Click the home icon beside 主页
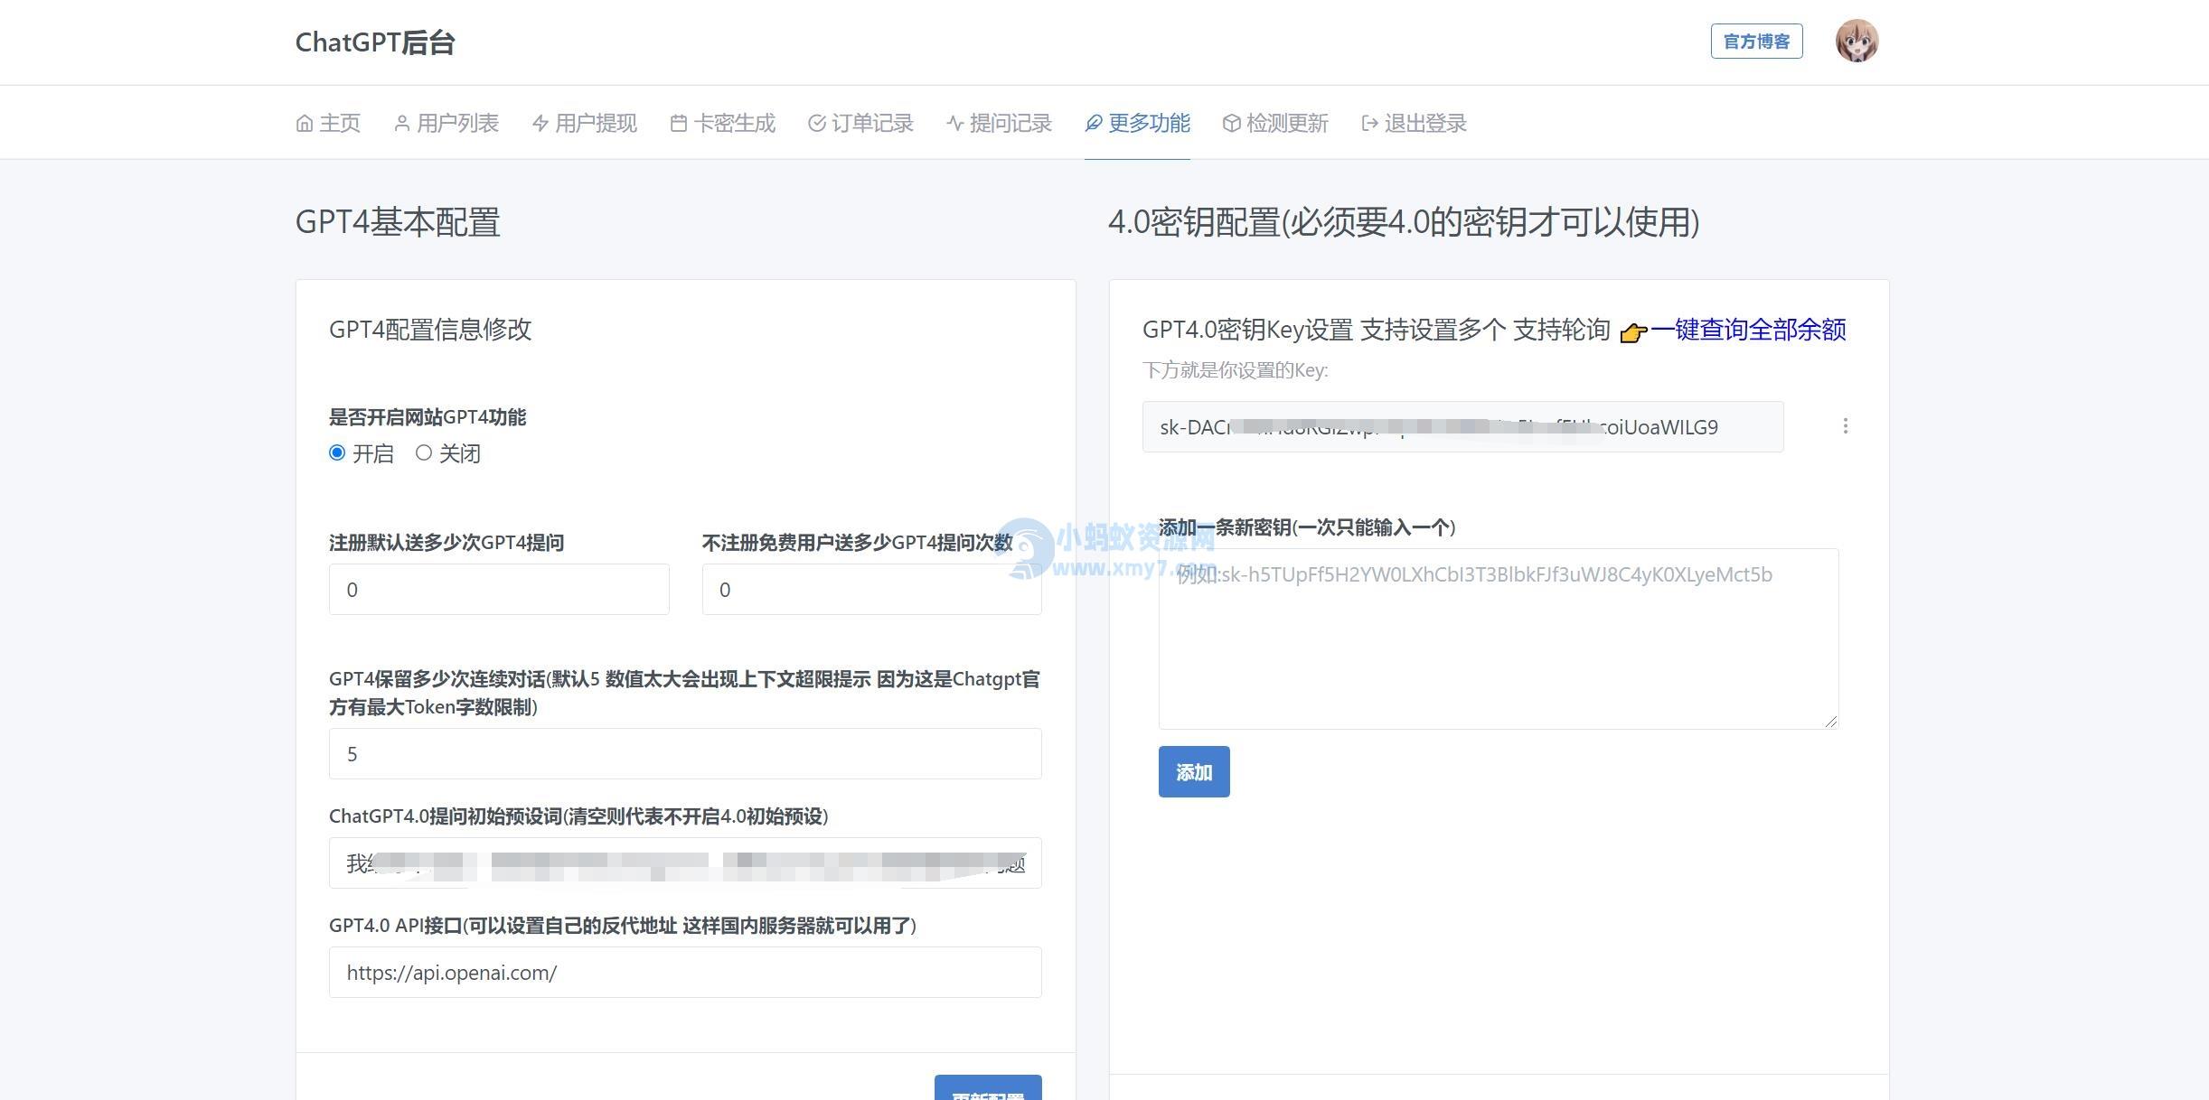The image size is (2209, 1100). click(305, 124)
